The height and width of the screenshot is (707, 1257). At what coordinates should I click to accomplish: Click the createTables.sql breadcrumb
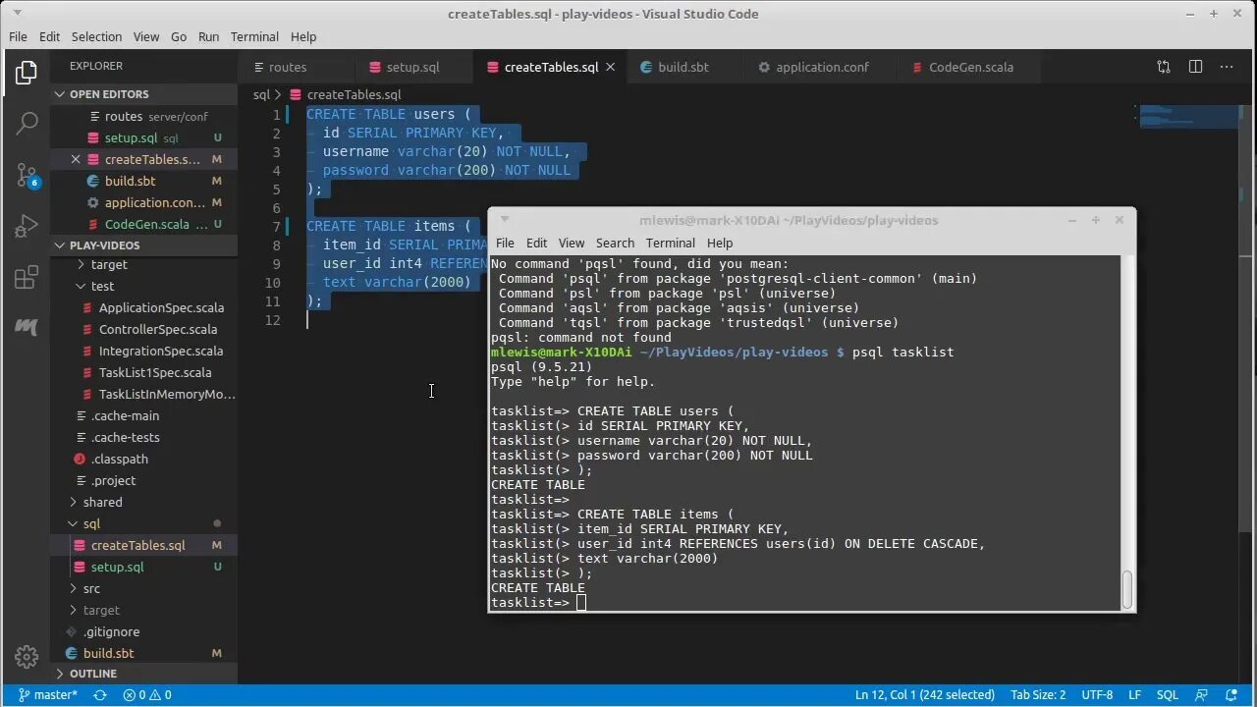354,94
